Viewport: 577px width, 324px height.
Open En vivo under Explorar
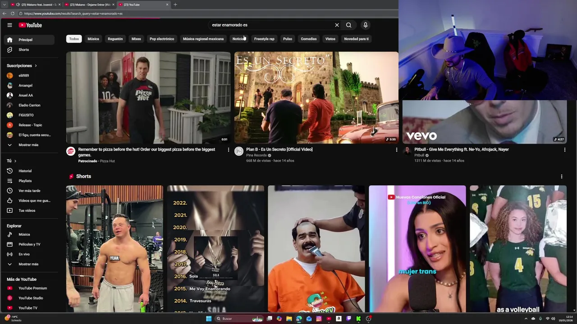(29, 254)
